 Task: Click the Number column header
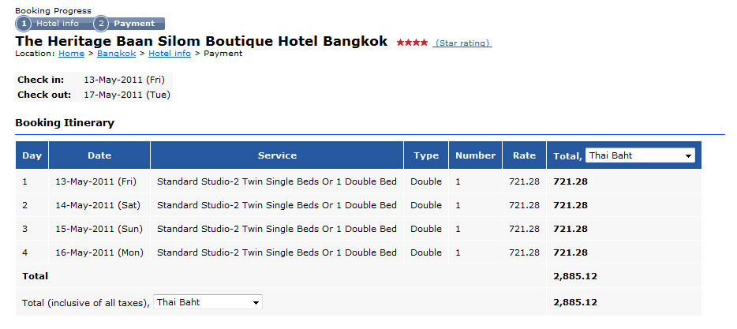476,155
